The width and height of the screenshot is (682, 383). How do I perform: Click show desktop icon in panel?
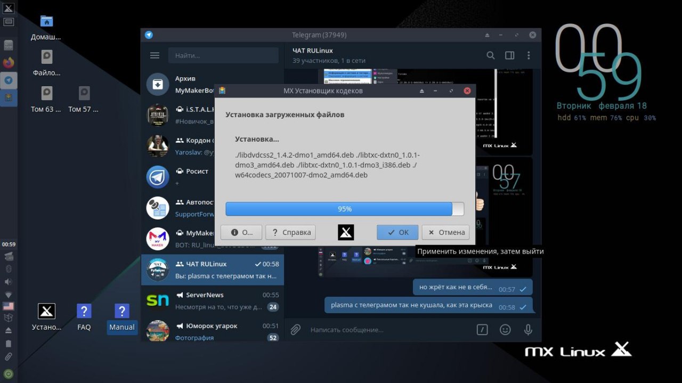(9, 22)
